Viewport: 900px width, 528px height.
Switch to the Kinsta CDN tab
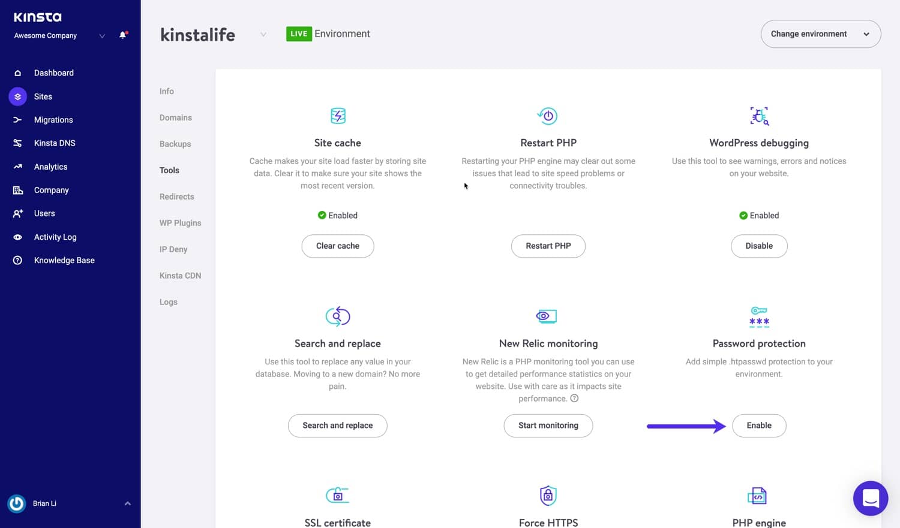(x=180, y=276)
